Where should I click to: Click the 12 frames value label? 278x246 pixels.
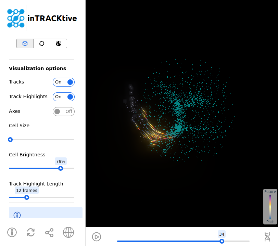[x=27, y=190]
